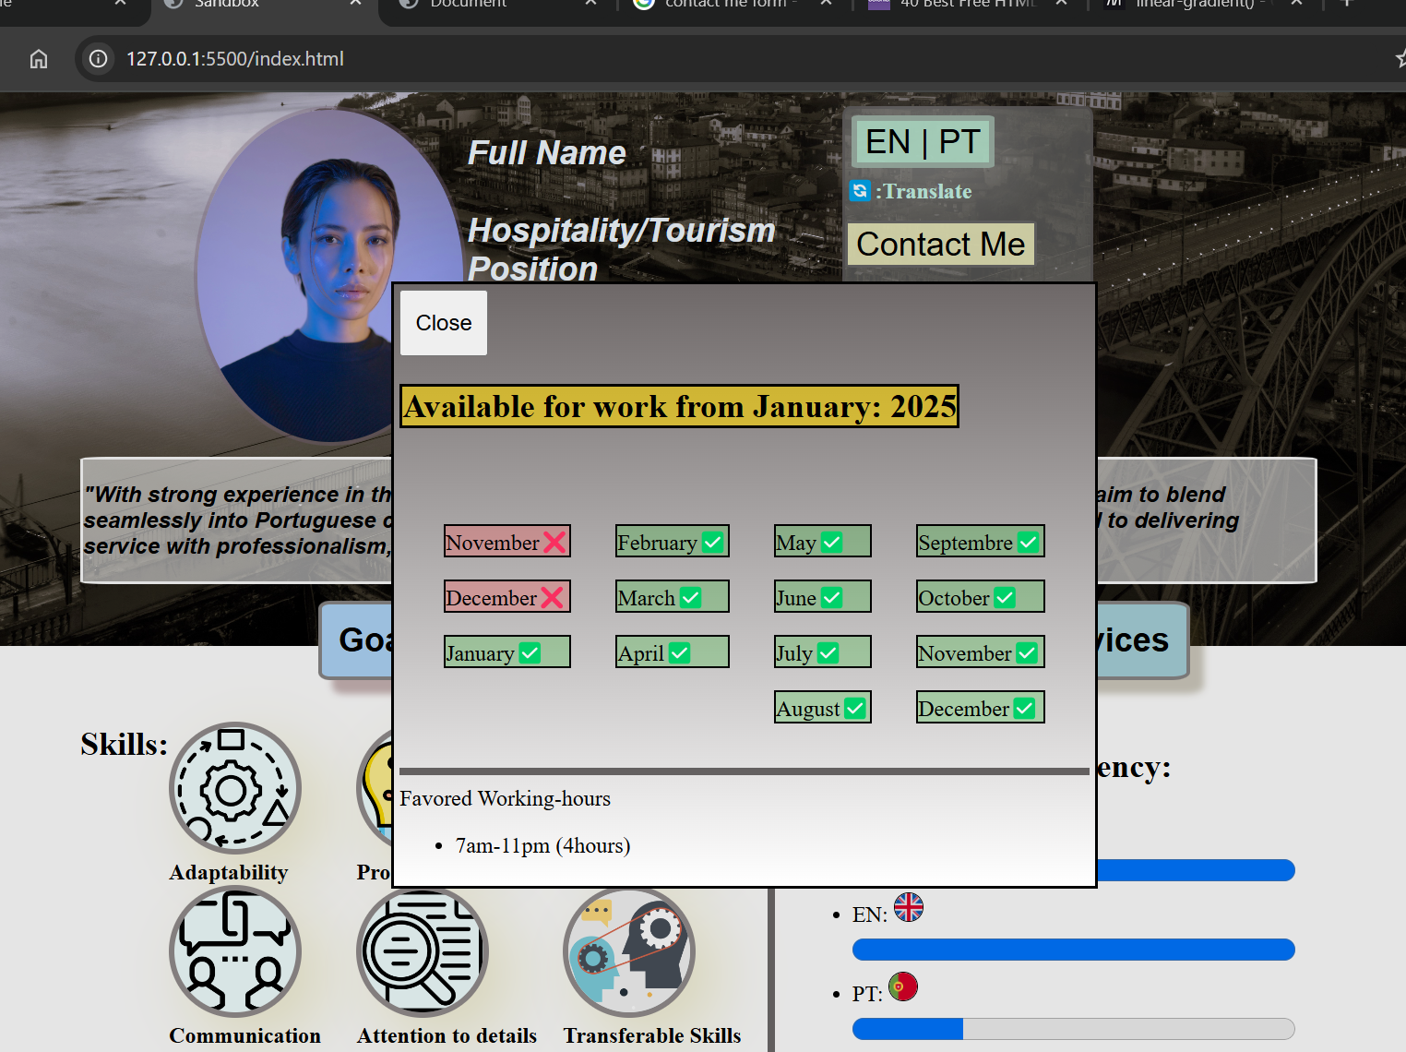Click the Attention to details magnifier icon
Viewport: 1406px width, 1052px height.
[x=422, y=951]
